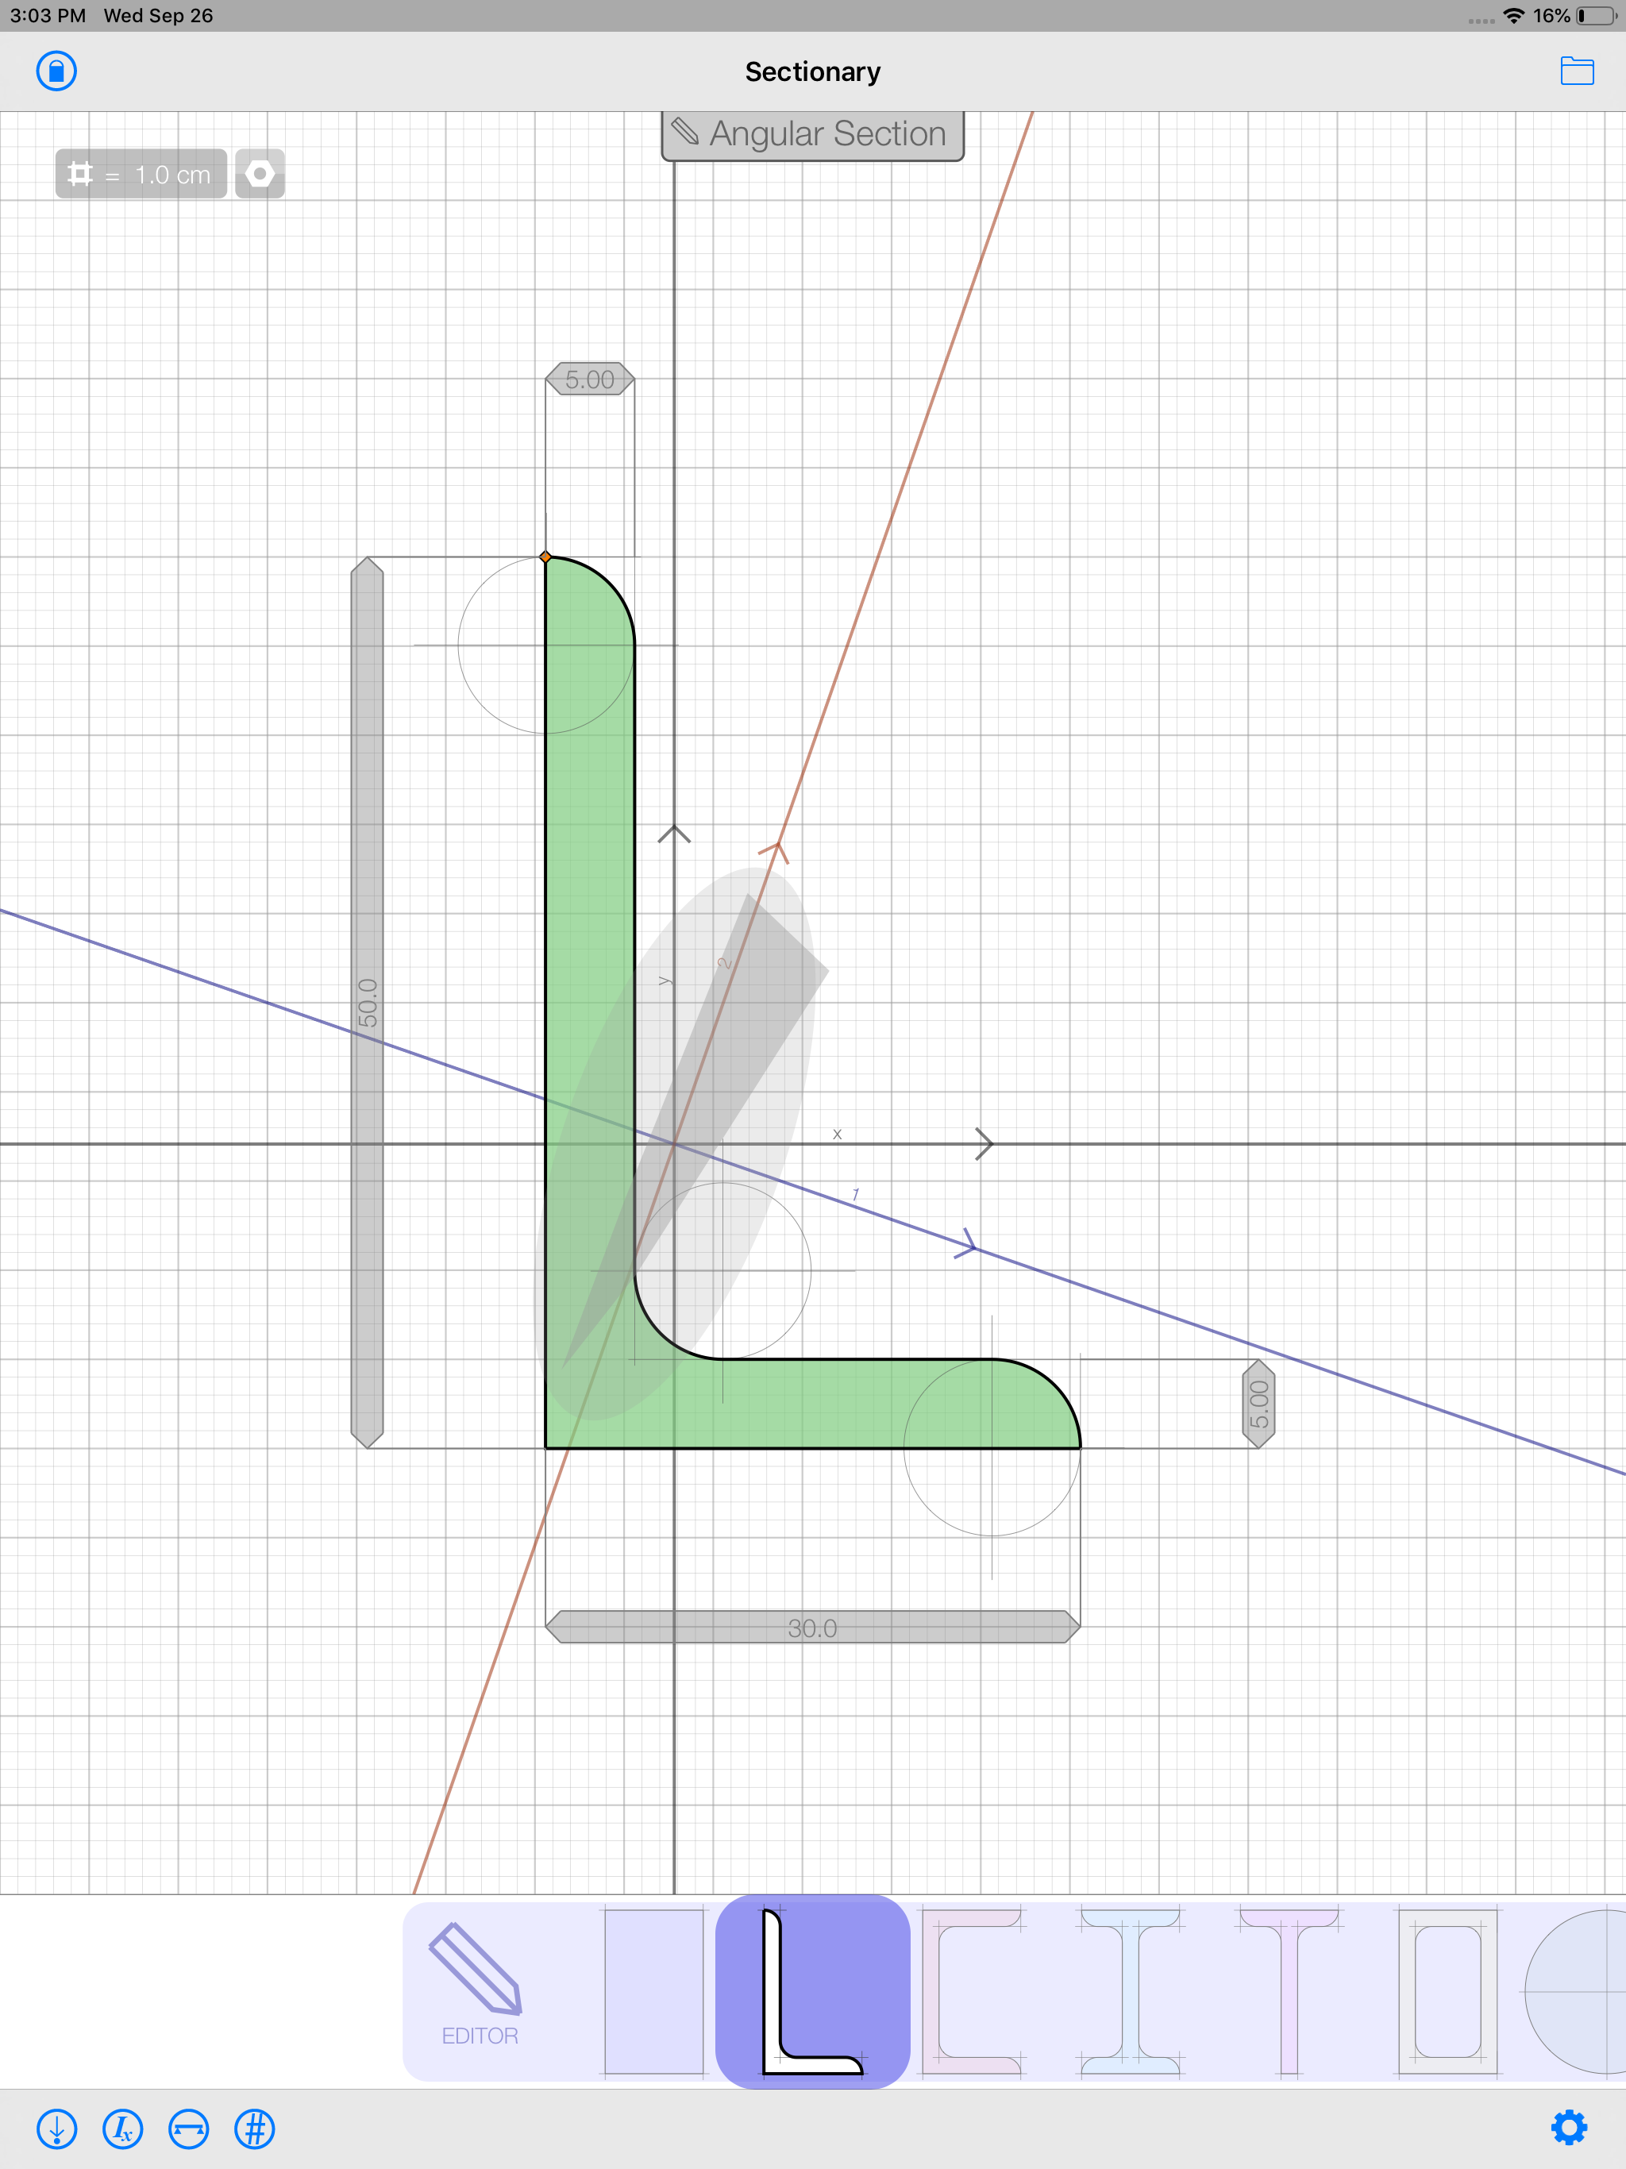This screenshot has width=1626, height=2169.
Task: Open the app settings gear bottom right
Action: tap(1569, 2128)
